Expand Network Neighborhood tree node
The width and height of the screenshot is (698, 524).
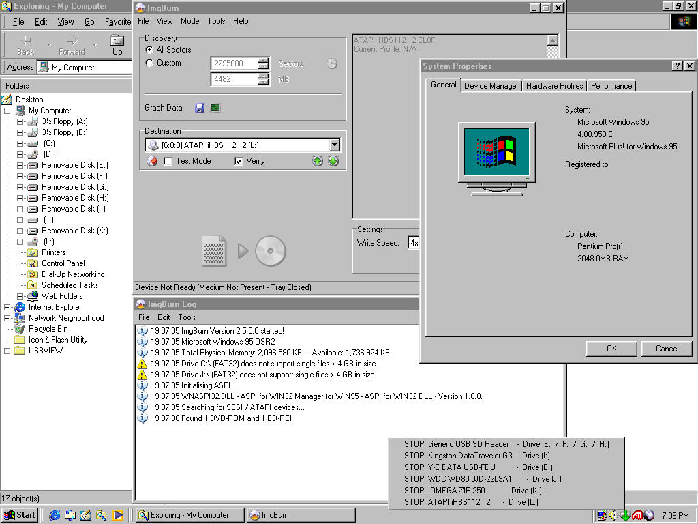[x=7, y=318]
